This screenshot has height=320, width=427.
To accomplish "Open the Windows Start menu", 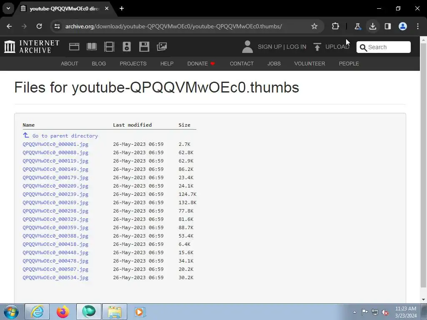I will point(11,312).
